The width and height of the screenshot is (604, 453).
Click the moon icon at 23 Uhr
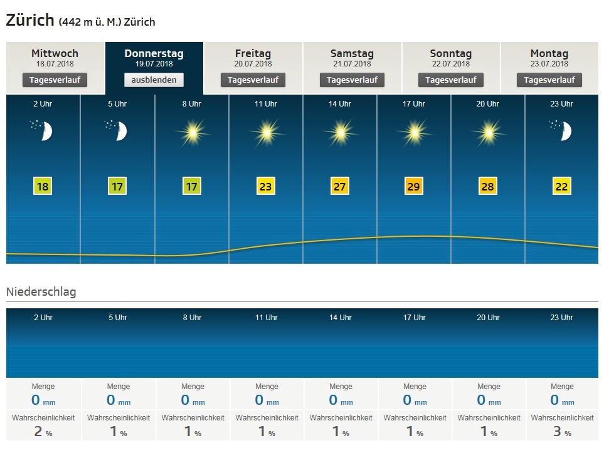pyautogui.click(x=562, y=131)
